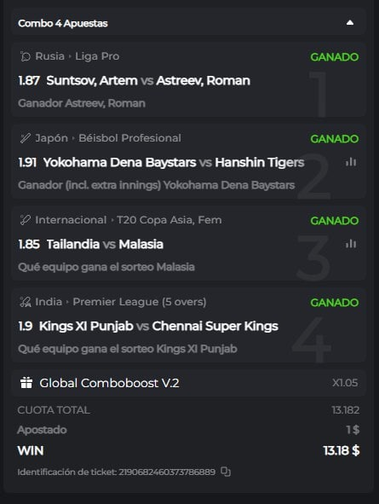Click the table tennis sport icon beside Rusia
This screenshot has width=379, height=504.
pos(25,56)
